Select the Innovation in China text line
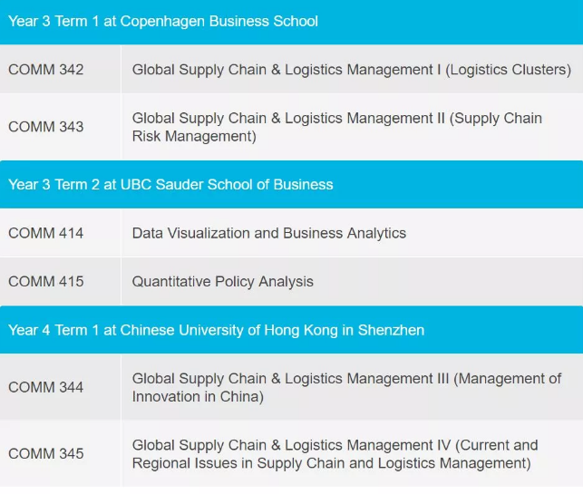 coord(198,396)
